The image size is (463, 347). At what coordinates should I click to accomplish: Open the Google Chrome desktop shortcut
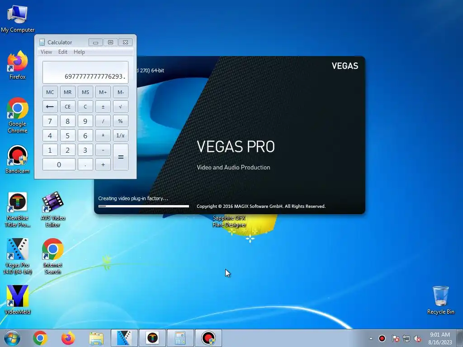pyautogui.click(x=18, y=115)
